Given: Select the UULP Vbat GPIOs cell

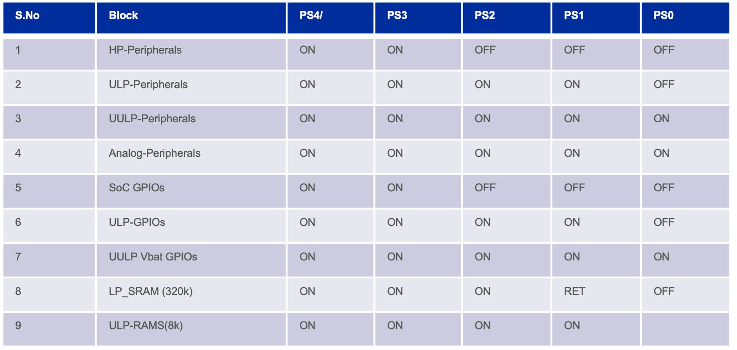Looking at the screenshot, I should pos(192,260).
